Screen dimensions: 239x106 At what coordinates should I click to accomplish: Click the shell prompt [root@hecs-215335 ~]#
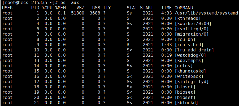(x=30, y=3)
